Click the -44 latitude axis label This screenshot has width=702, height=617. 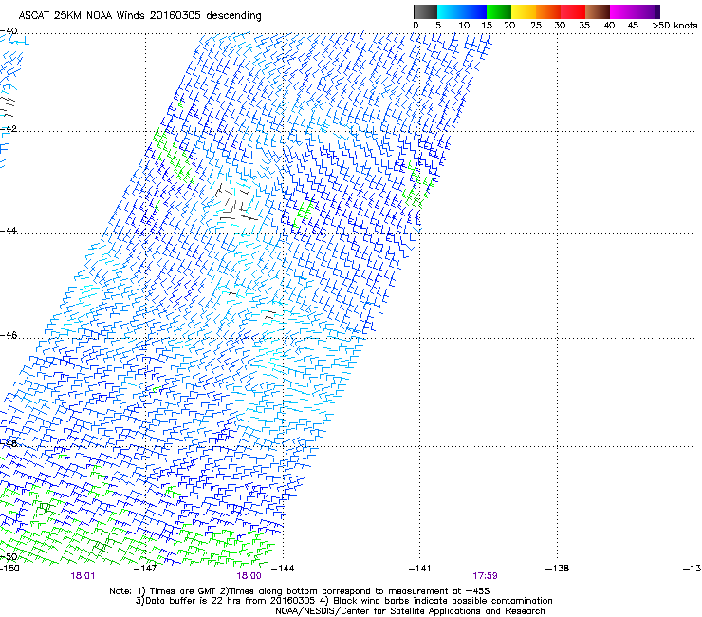pyautogui.click(x=9, y=231)
